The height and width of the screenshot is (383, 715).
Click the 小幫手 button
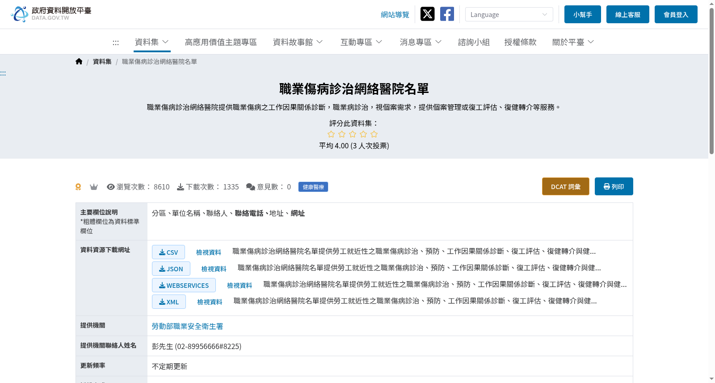click(583, 14)
